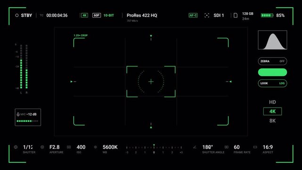302x170 pixels.
Task: Click the 707 Mb/s bitrate text
Action: (132, 21)
